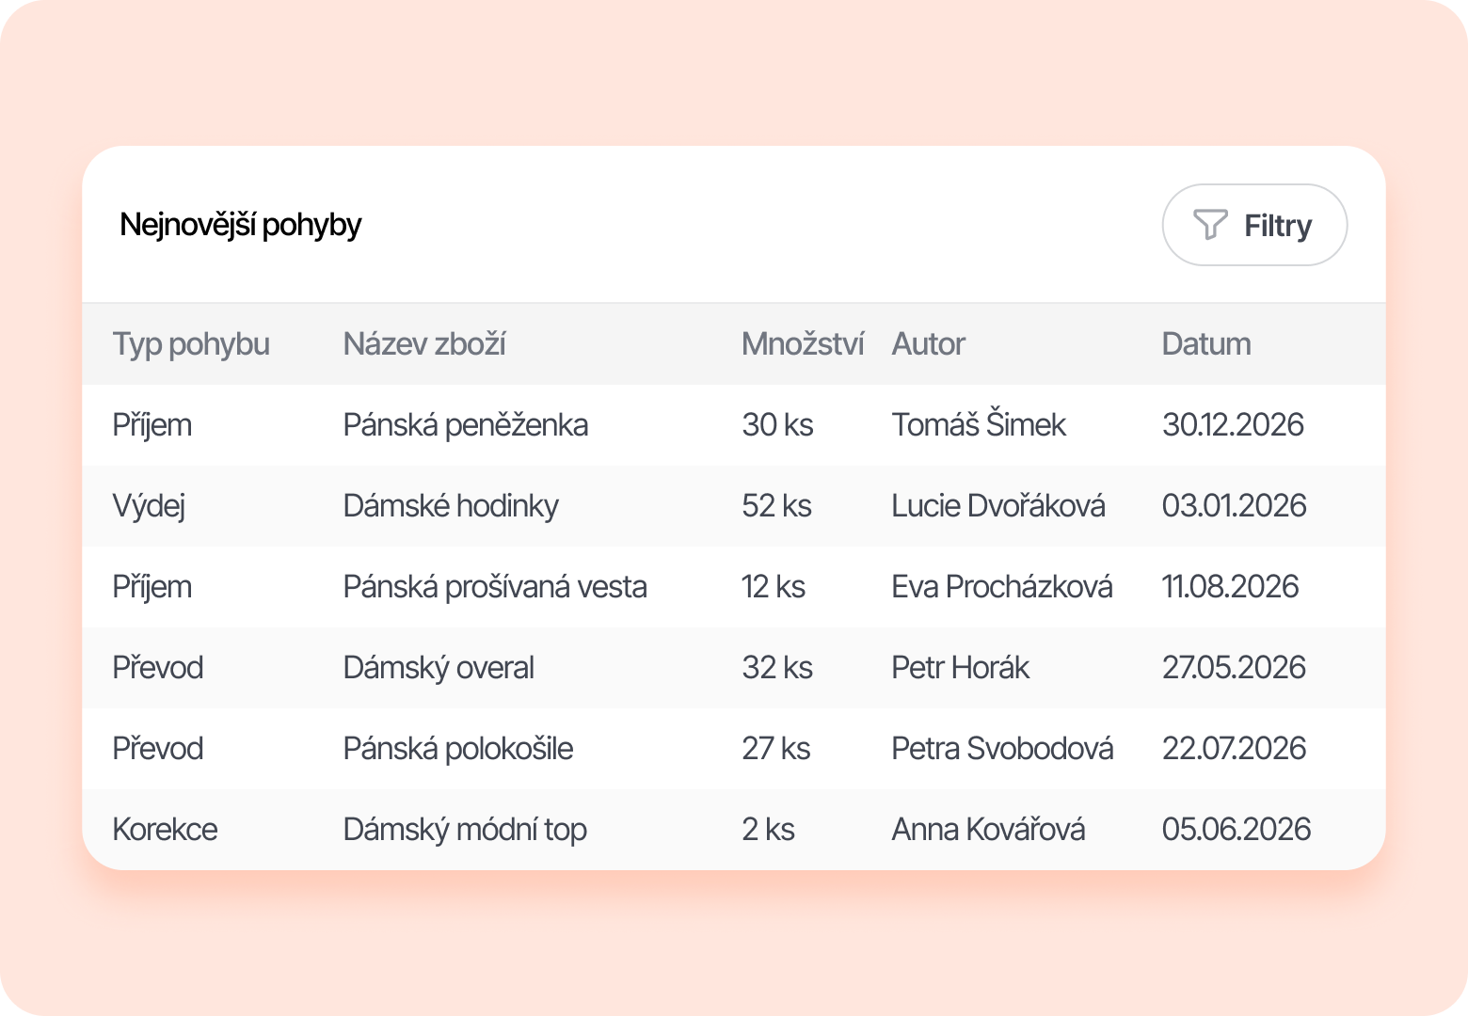The image size is (1468, 1016).
Task: Click the Množství column header
Action: (x=802, y=344)
